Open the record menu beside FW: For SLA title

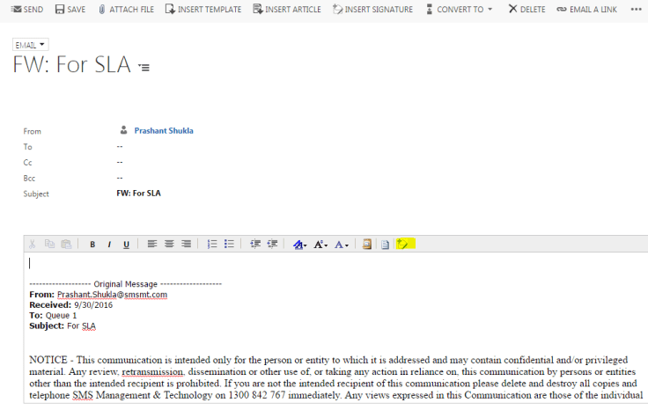point(144,68)
